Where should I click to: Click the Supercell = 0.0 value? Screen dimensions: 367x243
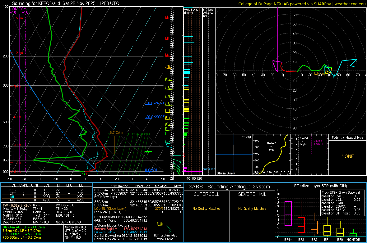[x=75, y=227]
